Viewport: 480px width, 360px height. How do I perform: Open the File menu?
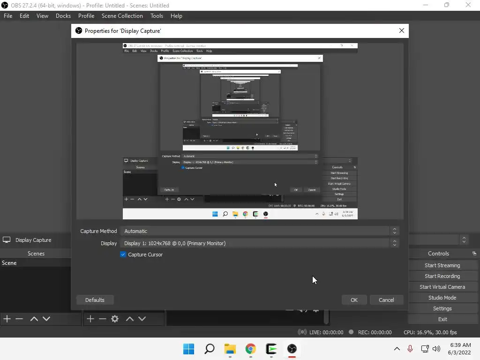tap(8, 16)
